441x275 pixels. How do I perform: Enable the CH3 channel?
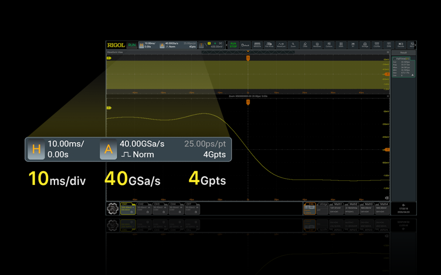coord(158,208)
